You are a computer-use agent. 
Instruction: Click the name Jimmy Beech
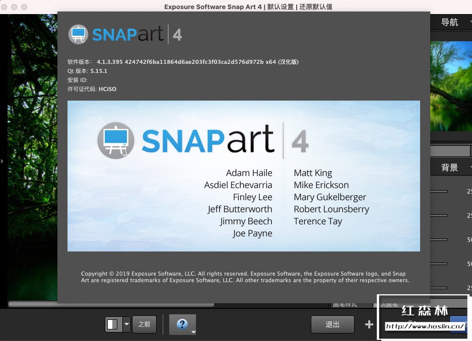click(246, 221)
